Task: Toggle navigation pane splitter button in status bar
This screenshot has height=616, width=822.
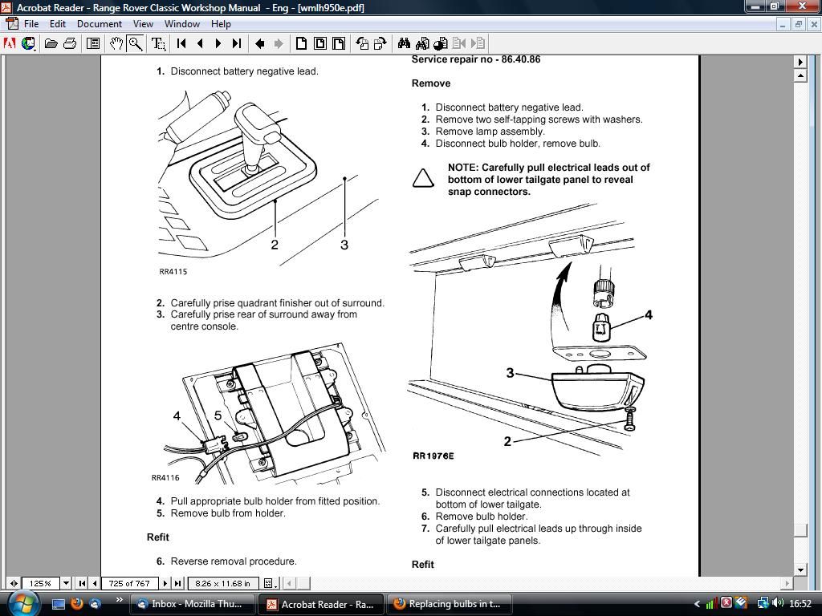Action: click(14, 583)
